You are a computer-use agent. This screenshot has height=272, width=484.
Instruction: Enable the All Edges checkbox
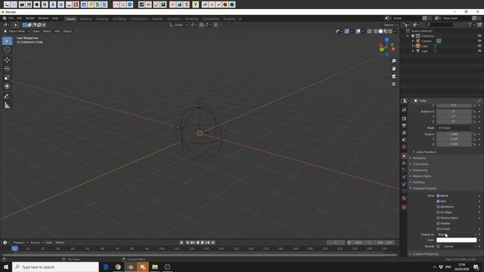click(x=438, y=212)
